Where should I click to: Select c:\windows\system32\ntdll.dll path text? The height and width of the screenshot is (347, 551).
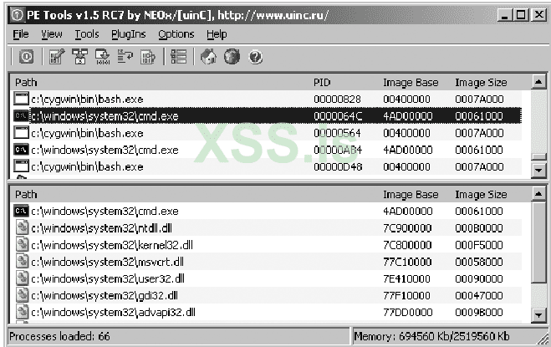101,228
